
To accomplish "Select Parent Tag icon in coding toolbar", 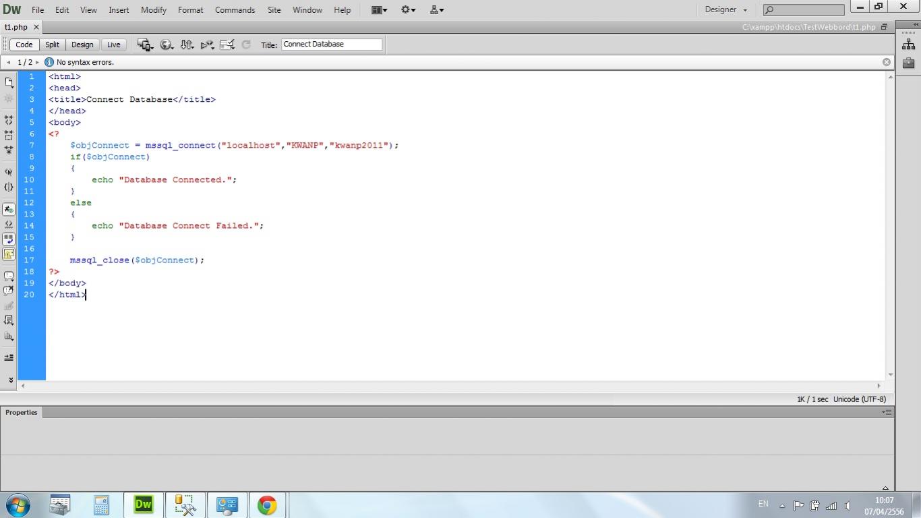I will pyautogui.click(x=9, y=172).
